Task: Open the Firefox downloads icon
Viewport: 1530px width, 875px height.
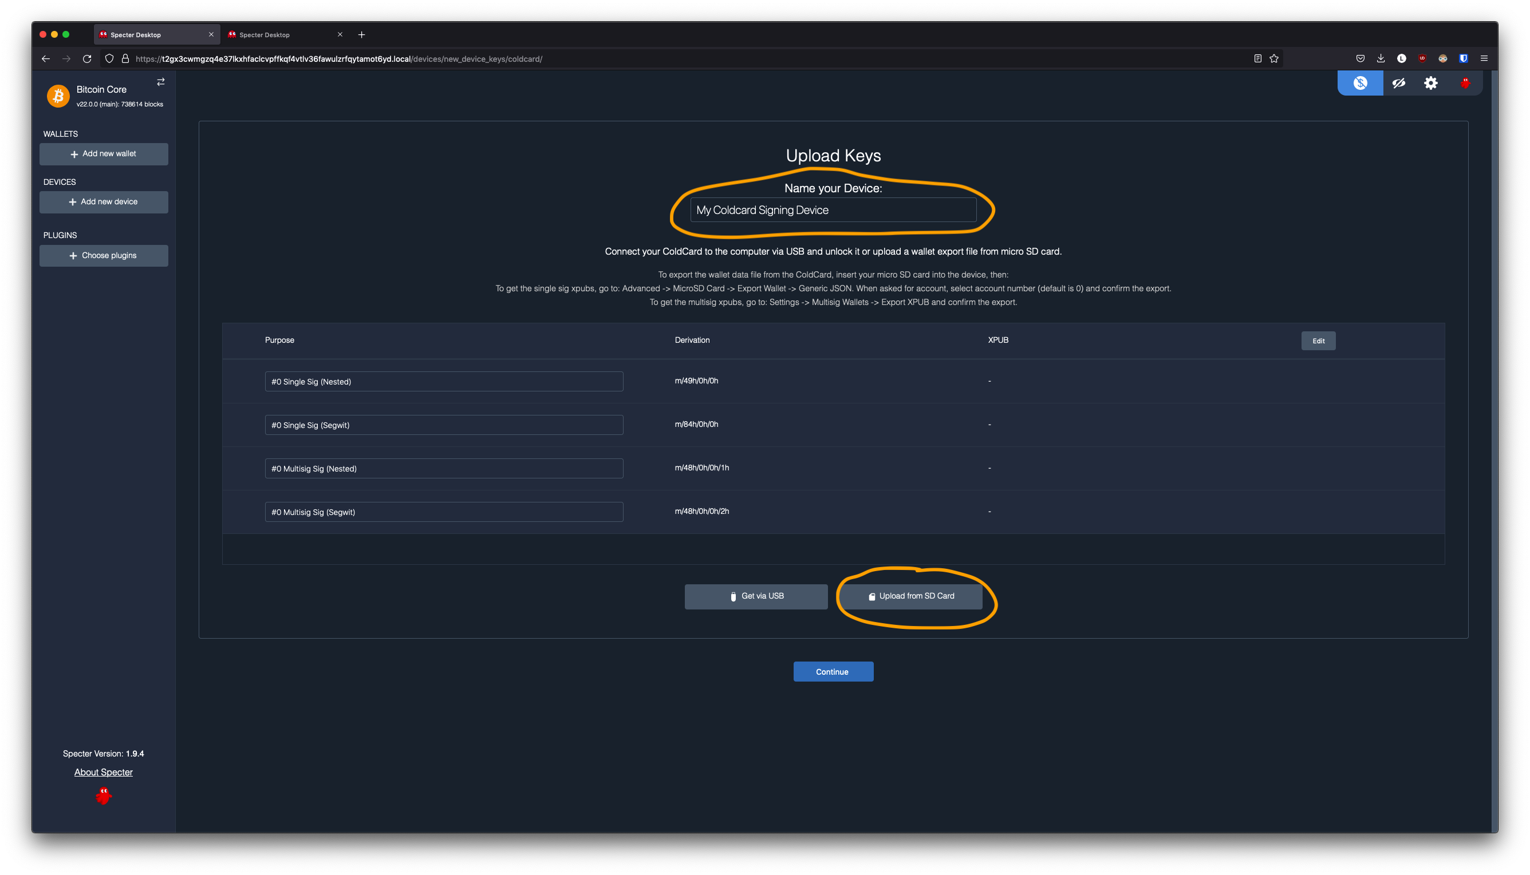Action: pos(1381,58)
